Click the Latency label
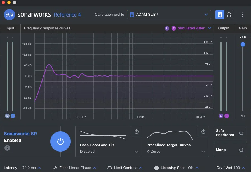Screen dimensions: 251x172 pos(10,168)
